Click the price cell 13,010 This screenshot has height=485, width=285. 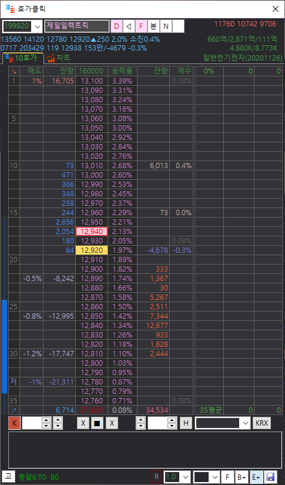[92, 165]
